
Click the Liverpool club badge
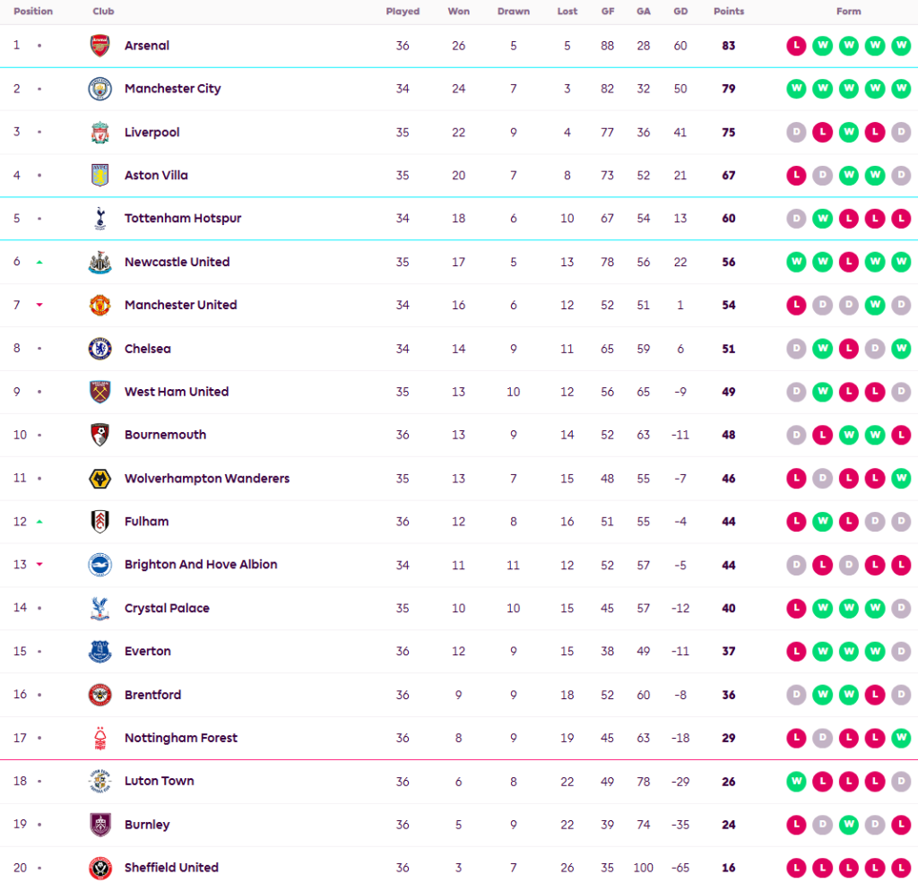[x=100, y=133]
